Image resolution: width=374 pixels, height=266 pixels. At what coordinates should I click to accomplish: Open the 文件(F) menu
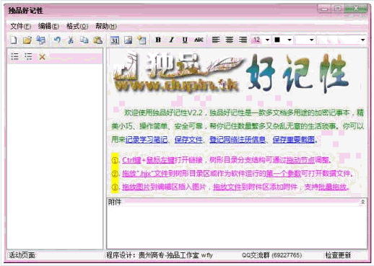[x=21, y=26]
